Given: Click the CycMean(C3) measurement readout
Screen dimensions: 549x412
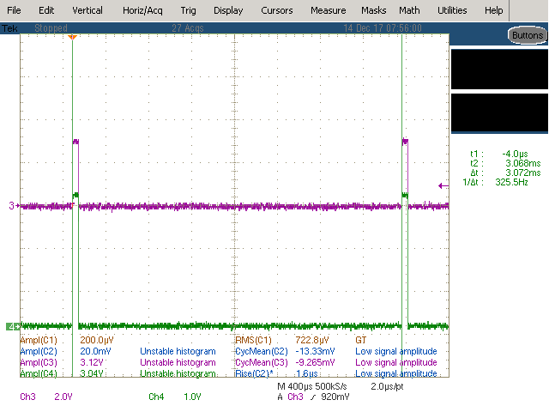Looking at the screenshot, I should 285,362.
